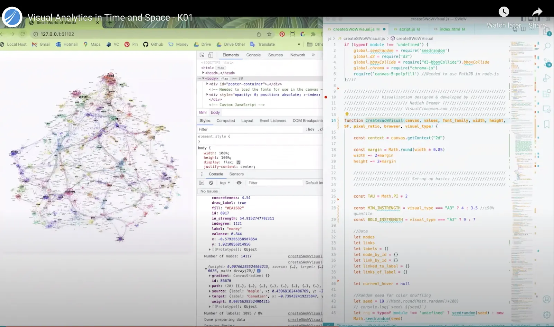This screenshot has width=554, height=327.
Task: Open the Sensors drawer tab
Action: point(236,174)
